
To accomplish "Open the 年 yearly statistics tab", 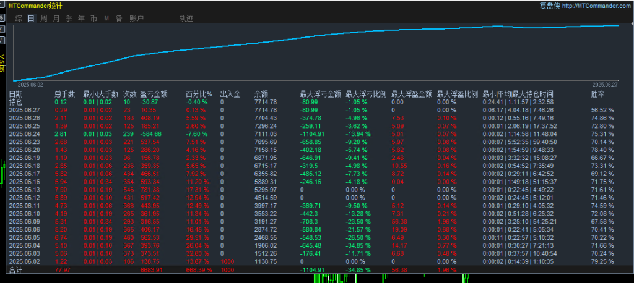I will click(x=81, y=19).
